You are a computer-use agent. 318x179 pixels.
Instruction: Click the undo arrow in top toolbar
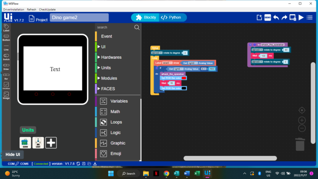276,17
